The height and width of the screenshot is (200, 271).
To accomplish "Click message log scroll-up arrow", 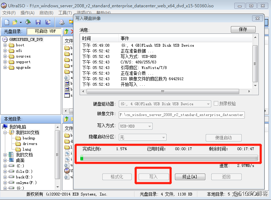I will coord(255,37).
